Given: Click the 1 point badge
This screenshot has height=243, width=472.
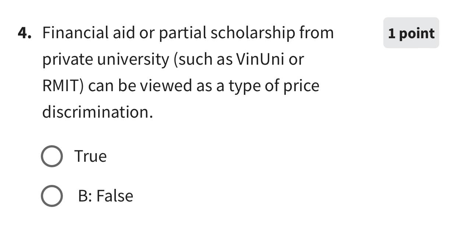Looking at the screenshot, I should coord(411,33).
